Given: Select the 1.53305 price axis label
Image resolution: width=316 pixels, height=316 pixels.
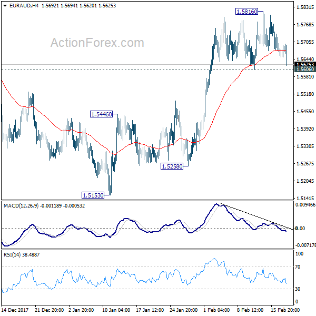Looking at the screenshot, I should pyautogui.click(x=305, y=146).
